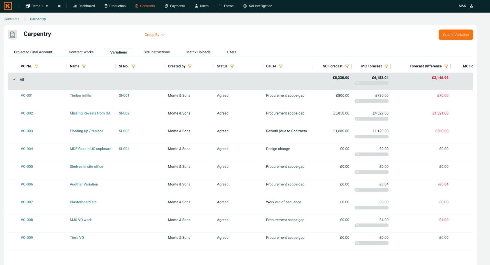Click the X icon beside Demo 1
The image size is (490, 265).
click(59, 6)
